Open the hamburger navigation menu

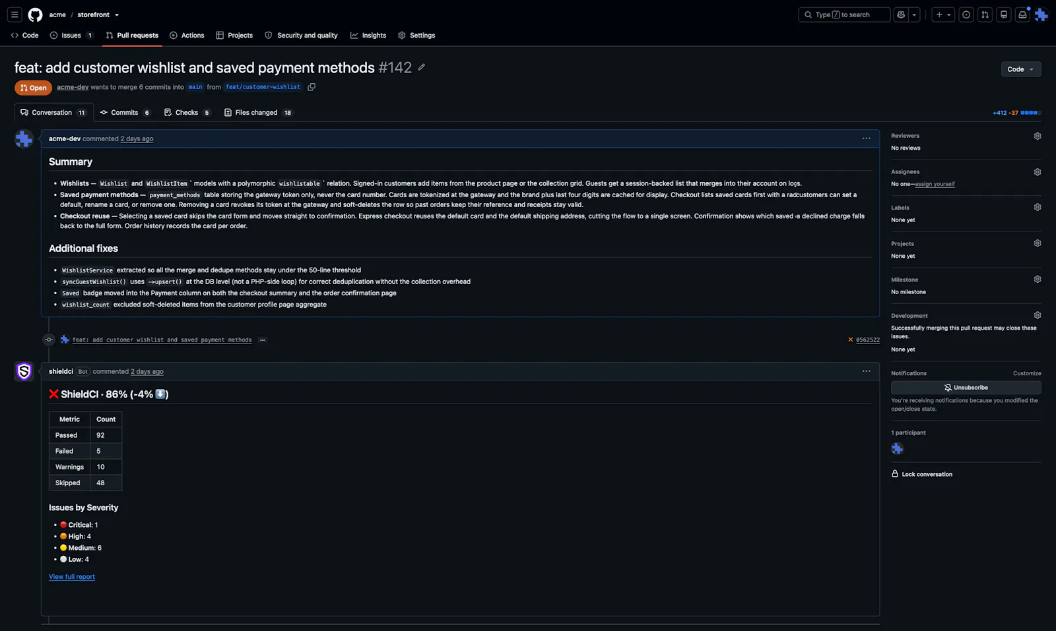coord(15,15)
